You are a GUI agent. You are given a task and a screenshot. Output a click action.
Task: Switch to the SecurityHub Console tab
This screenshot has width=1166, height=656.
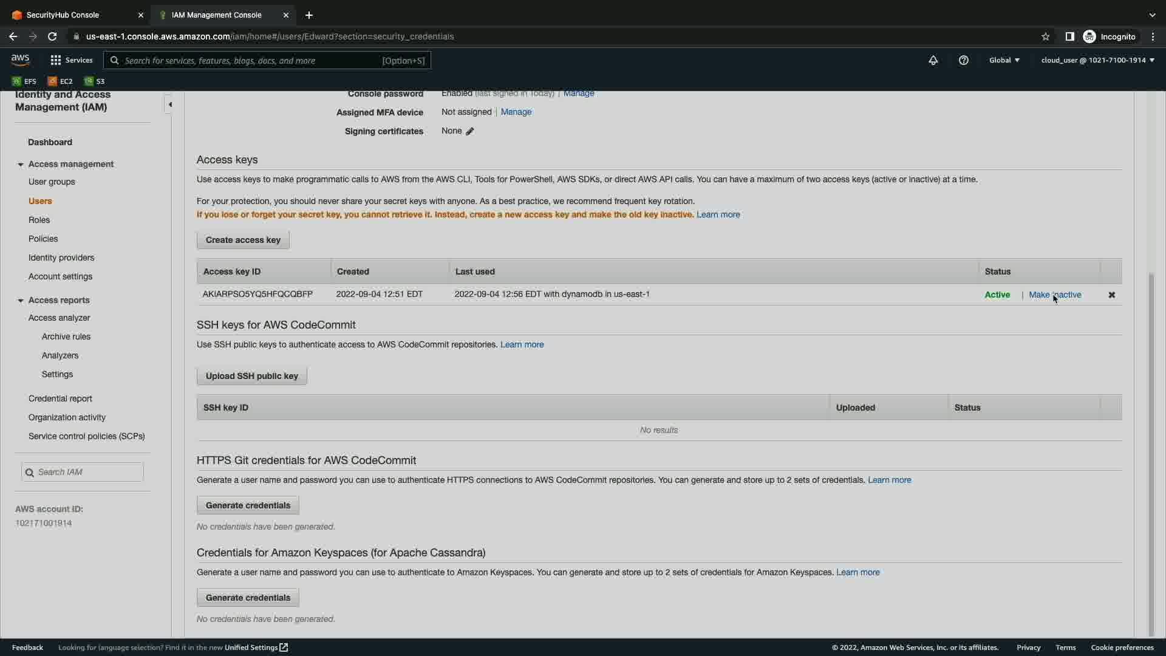(73, 15)
